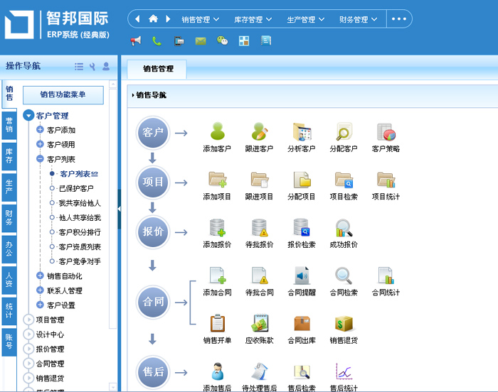Click the 应收账款 receivables icon
The height and width of the screenshot is (392, 498).
click(259, 324)
